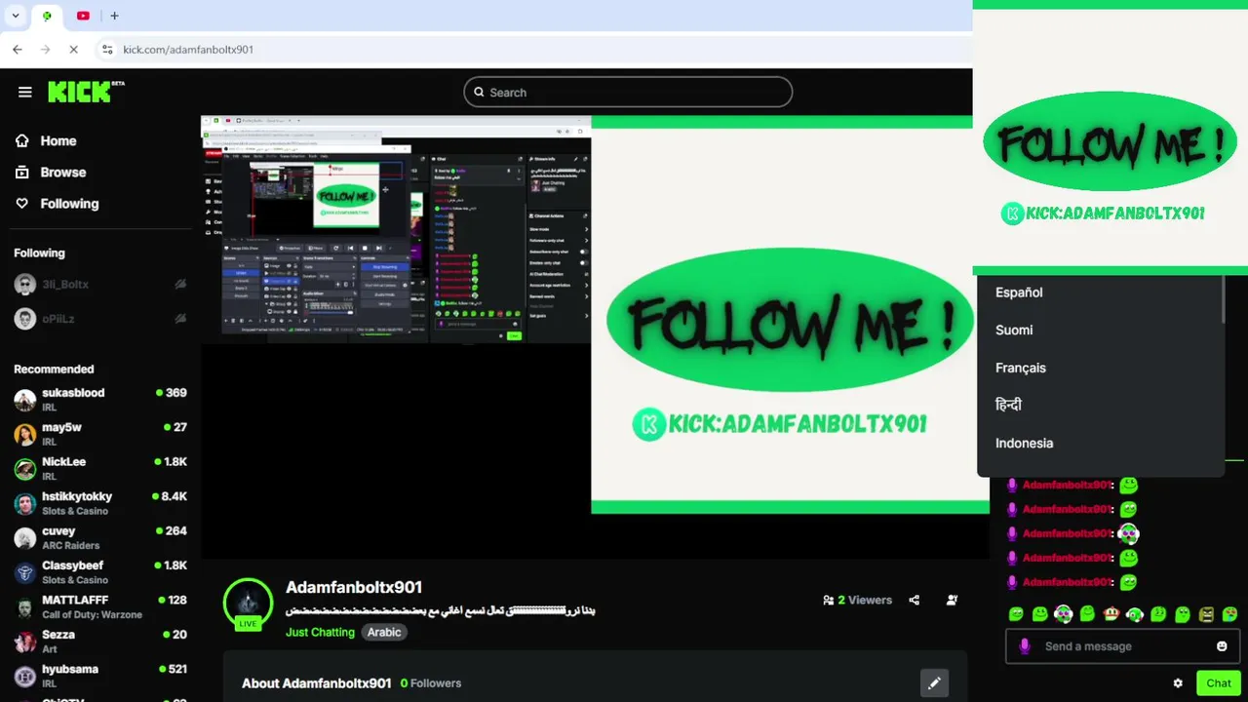
Task: Open cuvey ARC Raiders channel
Action: [99, 538]
